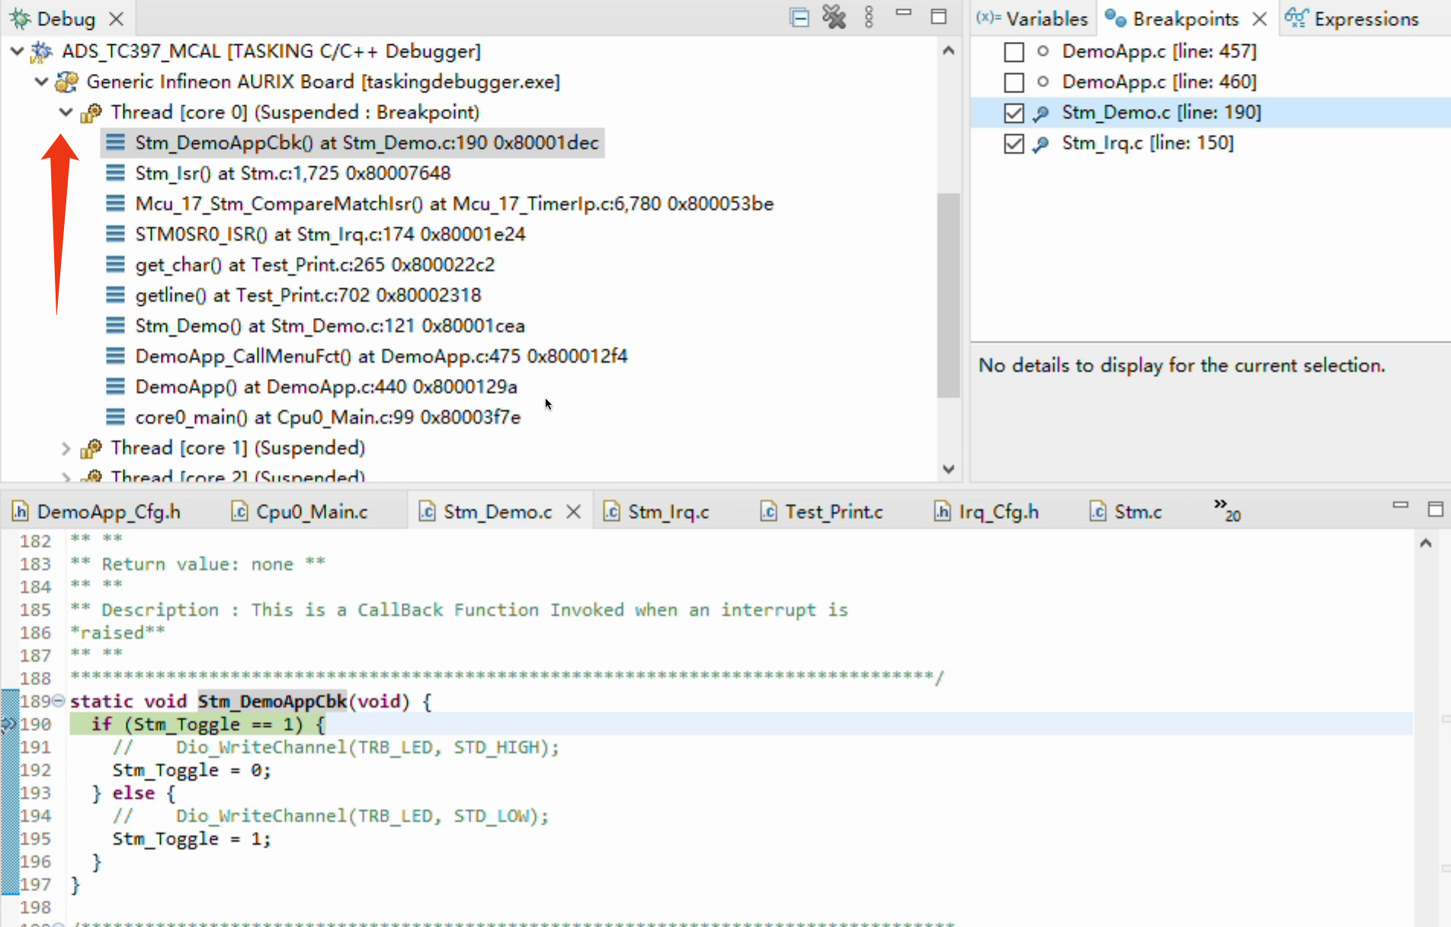The width and height of the screenshot is (1451, 927).
Task: Select core0_main() stack frame
Action: 328,417
